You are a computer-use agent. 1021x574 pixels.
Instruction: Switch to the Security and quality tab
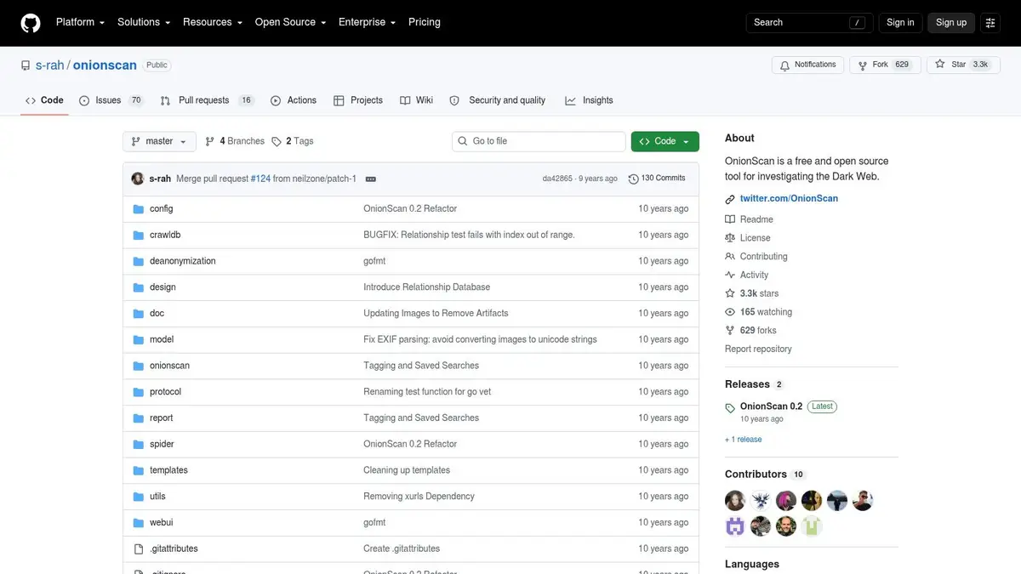pos(498,100)
